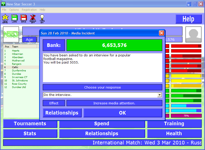Toggle the Sound Off icon
The image size is (205, 150).
point(33,19)
